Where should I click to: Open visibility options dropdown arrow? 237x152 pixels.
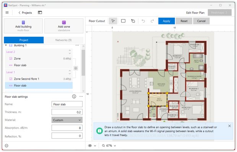95,146
